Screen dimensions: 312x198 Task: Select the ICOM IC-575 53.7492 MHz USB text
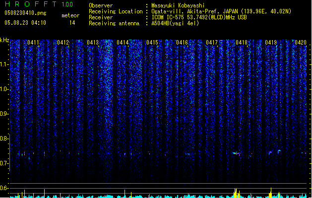(199, 17)
